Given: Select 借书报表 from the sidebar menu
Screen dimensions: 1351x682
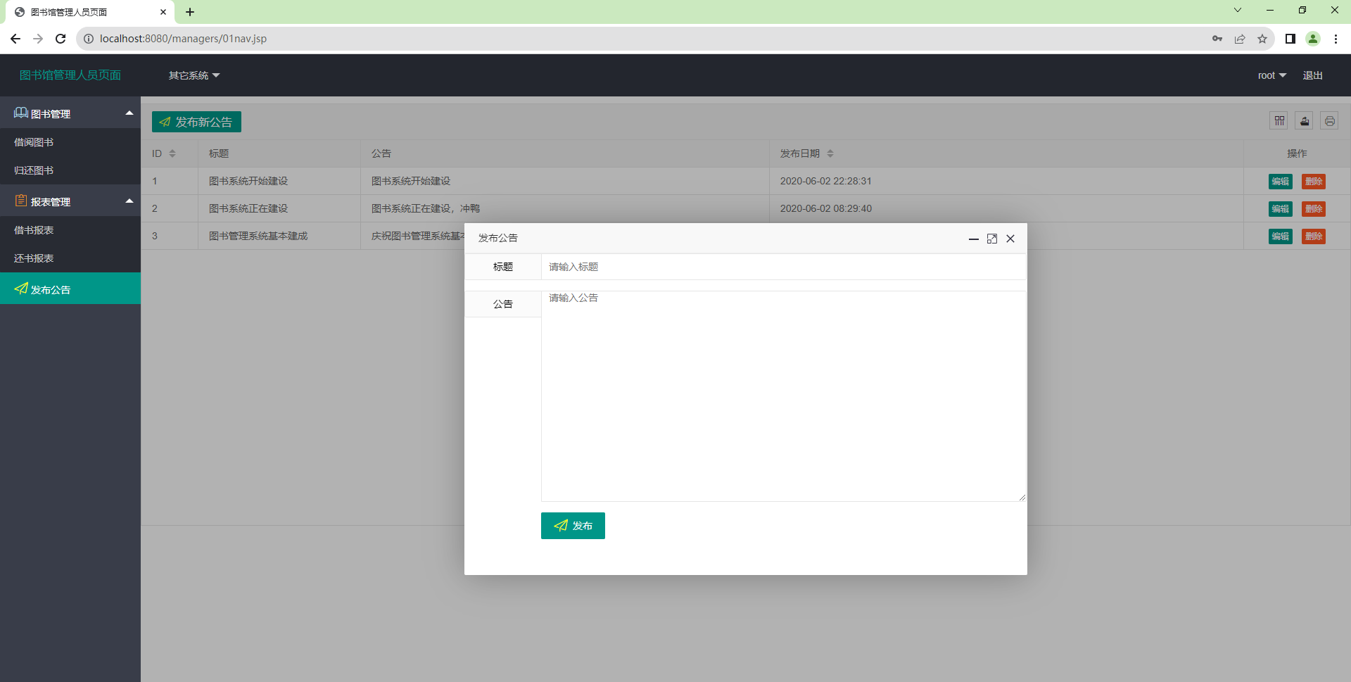Looking at the screenshot, I should (33, 230).
